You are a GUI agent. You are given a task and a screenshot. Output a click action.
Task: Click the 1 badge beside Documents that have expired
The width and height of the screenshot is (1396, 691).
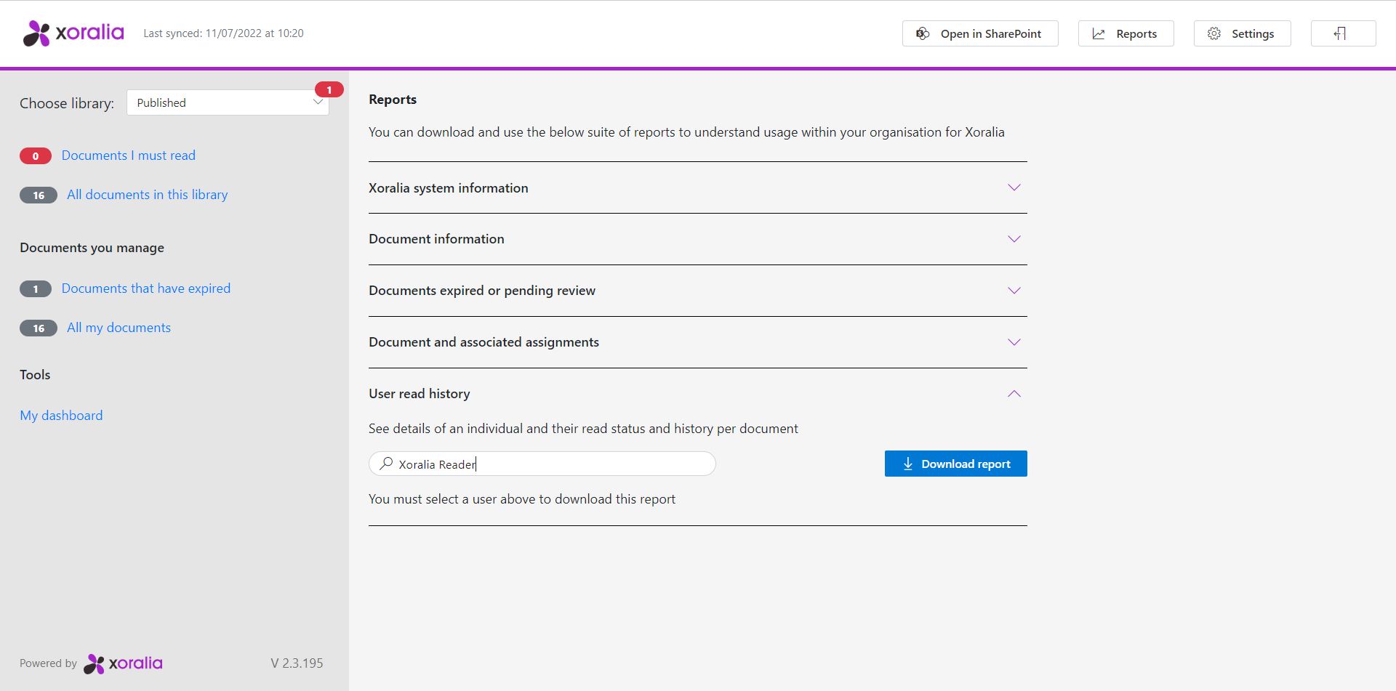[x=36, y=288]
